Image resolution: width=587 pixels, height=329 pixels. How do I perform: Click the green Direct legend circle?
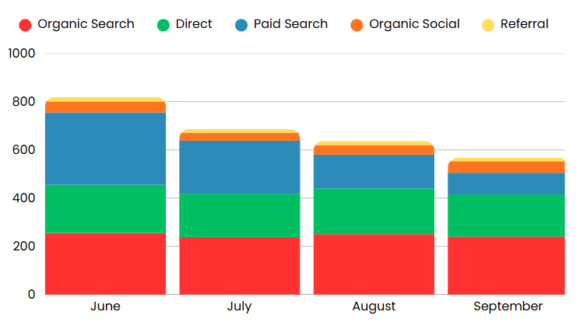click(x=163, y=25)
